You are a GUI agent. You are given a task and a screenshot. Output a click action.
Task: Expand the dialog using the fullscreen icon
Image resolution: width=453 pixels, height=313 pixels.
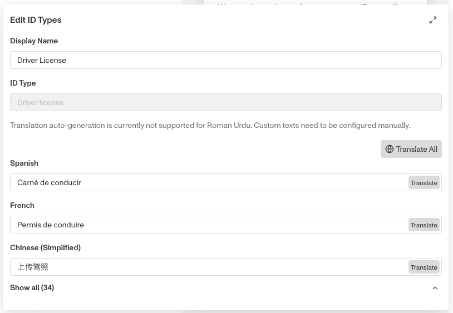click(x=433, y=20)
